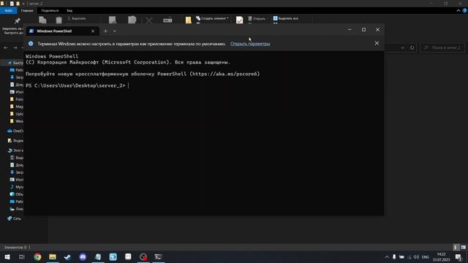Dismiss the default terminal info banner
Image resolution: width=468 pixels, height=263 pixels.
click(377, 43)
